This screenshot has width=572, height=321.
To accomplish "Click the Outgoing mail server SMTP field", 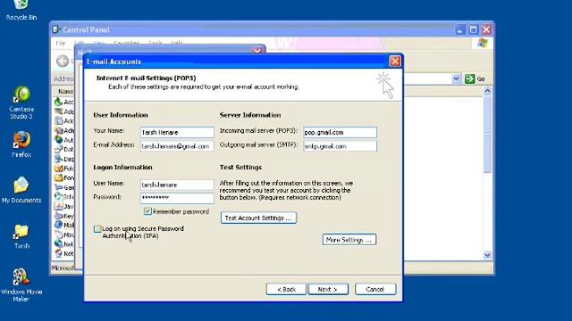I will pyautogui.click(x=340, y=146).
